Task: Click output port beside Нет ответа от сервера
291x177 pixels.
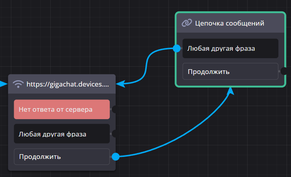Action: point(115,109)
